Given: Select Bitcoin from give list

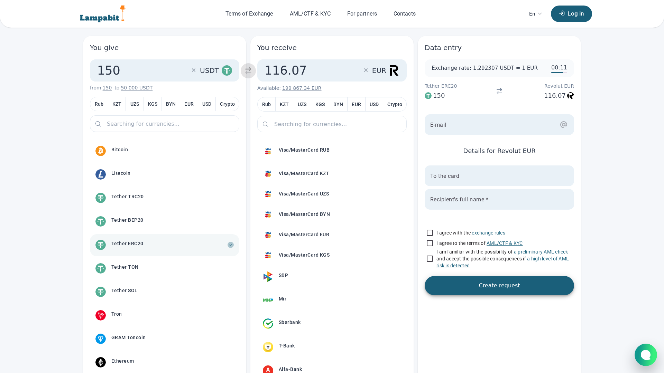Looking at the screenshot, I should pyautogui.click(x=165, y=151).
